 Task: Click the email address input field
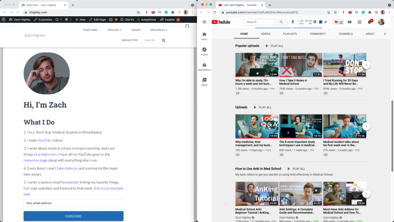[73, 203]
